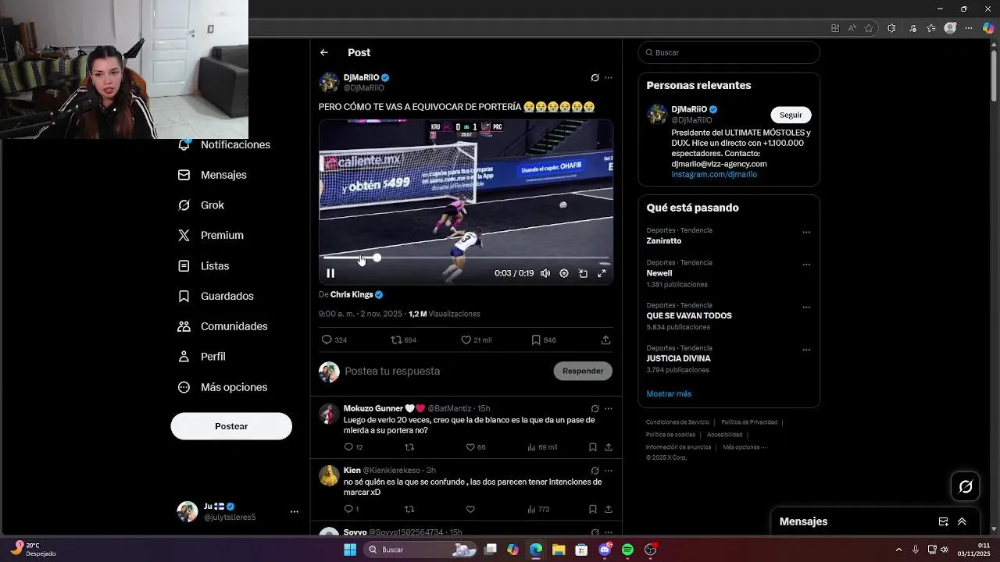Open Grok icon on DjMaRiiO post

click(595, 78)
